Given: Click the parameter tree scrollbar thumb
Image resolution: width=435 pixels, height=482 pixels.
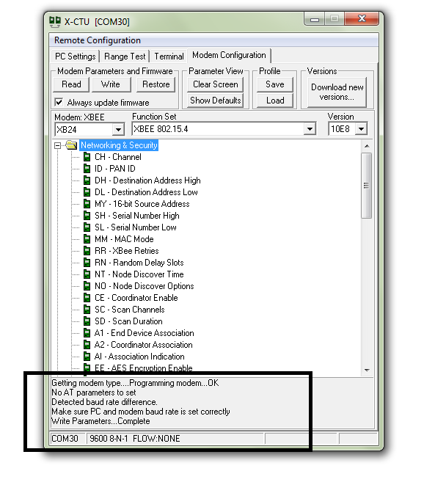Looking at the screenshot, I should pos(367,186).
